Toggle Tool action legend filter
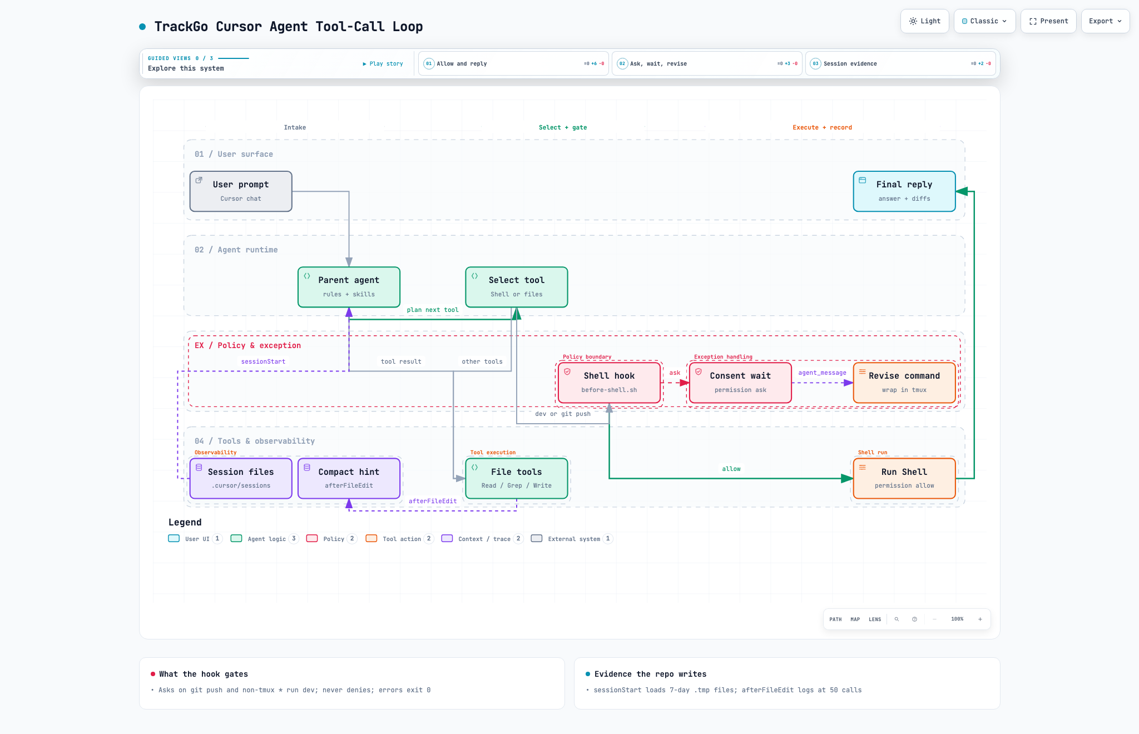Image resolution: width=1139 pixels, height=734 pixels. pos(399,538)
